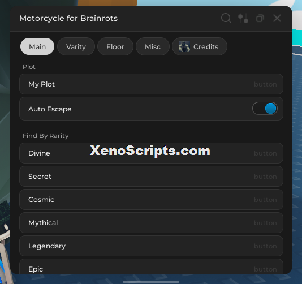Click the Plot section label

29,67
